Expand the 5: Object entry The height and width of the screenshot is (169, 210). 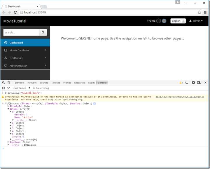click(11, 134)
